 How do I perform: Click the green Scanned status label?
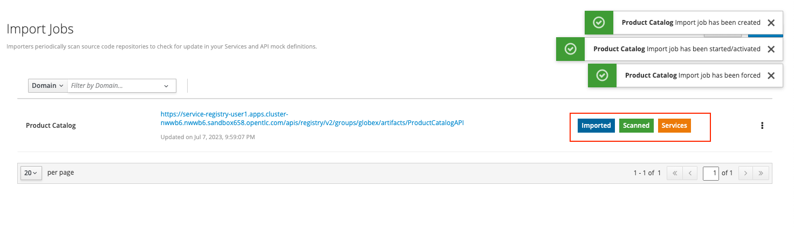pyautogui.click(x=636, y=126)
